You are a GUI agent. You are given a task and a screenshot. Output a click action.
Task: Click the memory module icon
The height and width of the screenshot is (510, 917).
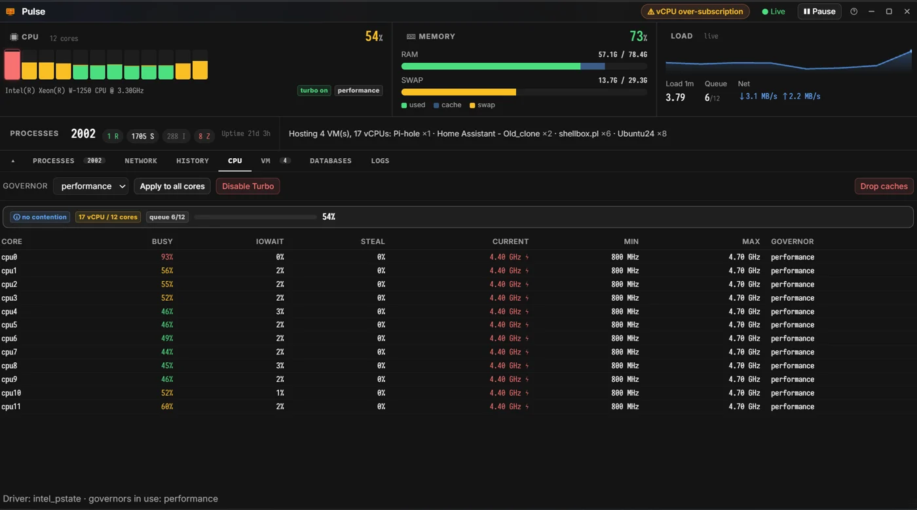[411, 37]
